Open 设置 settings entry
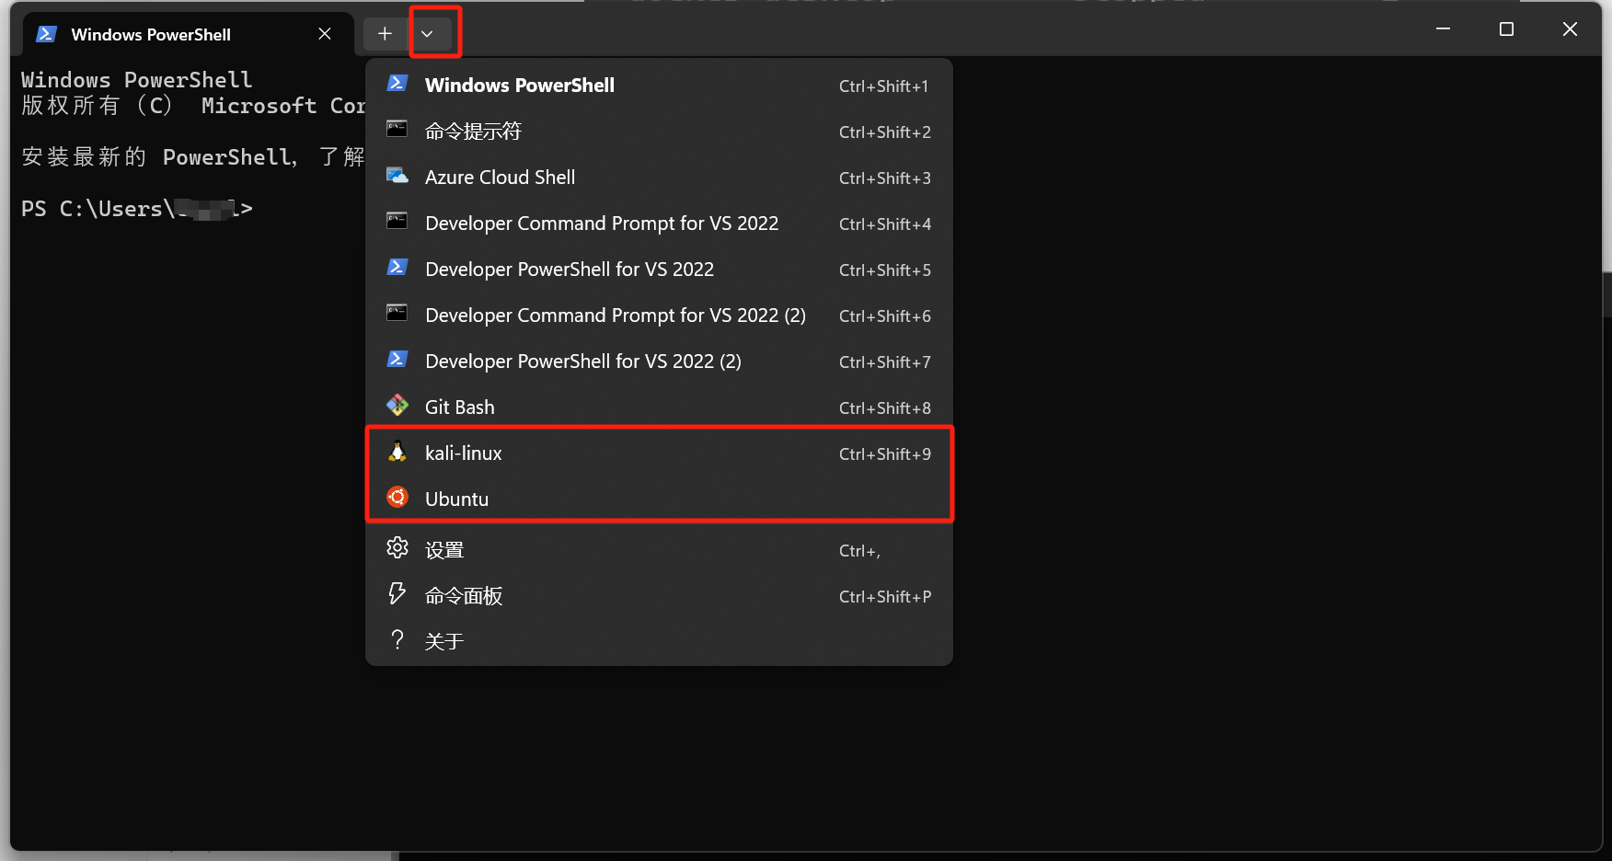Screen dimensions: 1612x861 tap(659, 550)
